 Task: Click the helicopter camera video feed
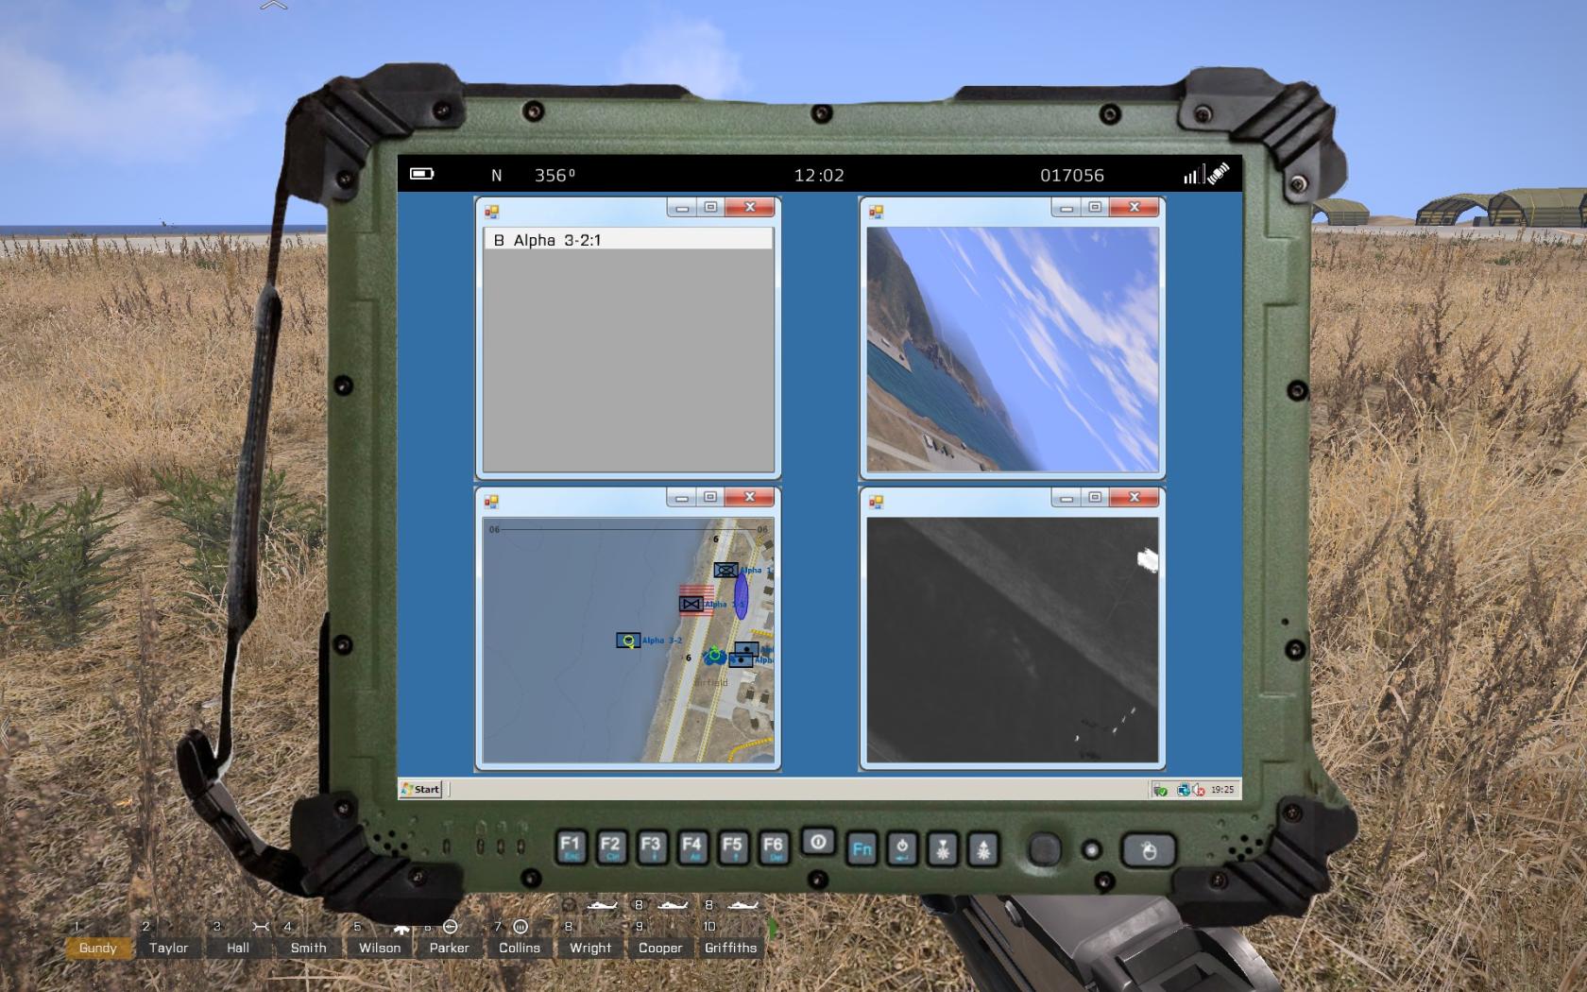1012,349
